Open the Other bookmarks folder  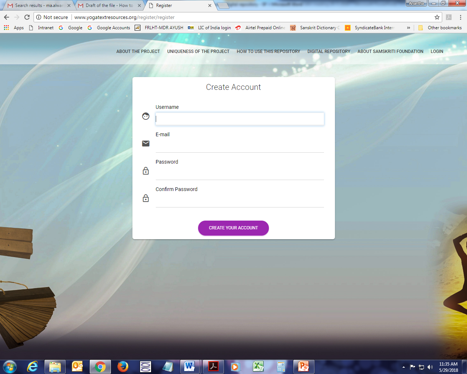coord(440,28)
